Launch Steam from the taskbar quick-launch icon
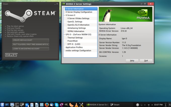 22,105
